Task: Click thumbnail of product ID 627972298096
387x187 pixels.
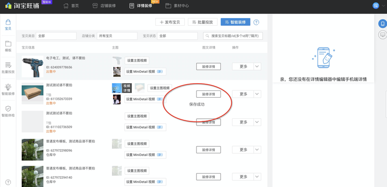Action: point(33,150)
